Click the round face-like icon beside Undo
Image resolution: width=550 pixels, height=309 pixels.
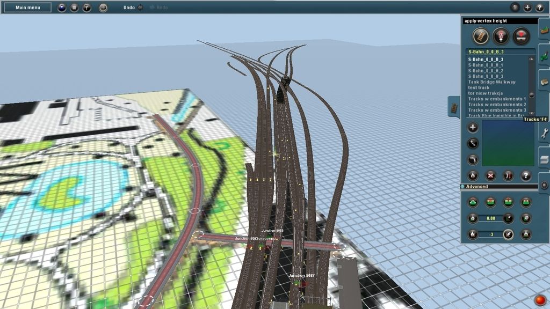(103, 8)
